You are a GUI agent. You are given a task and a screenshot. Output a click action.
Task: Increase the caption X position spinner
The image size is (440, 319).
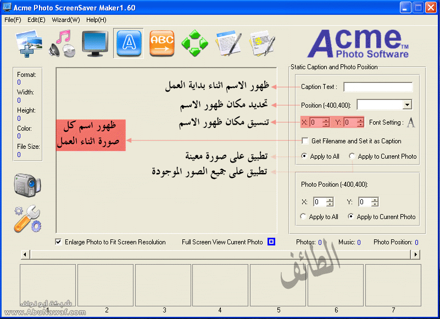pos(326,120)
